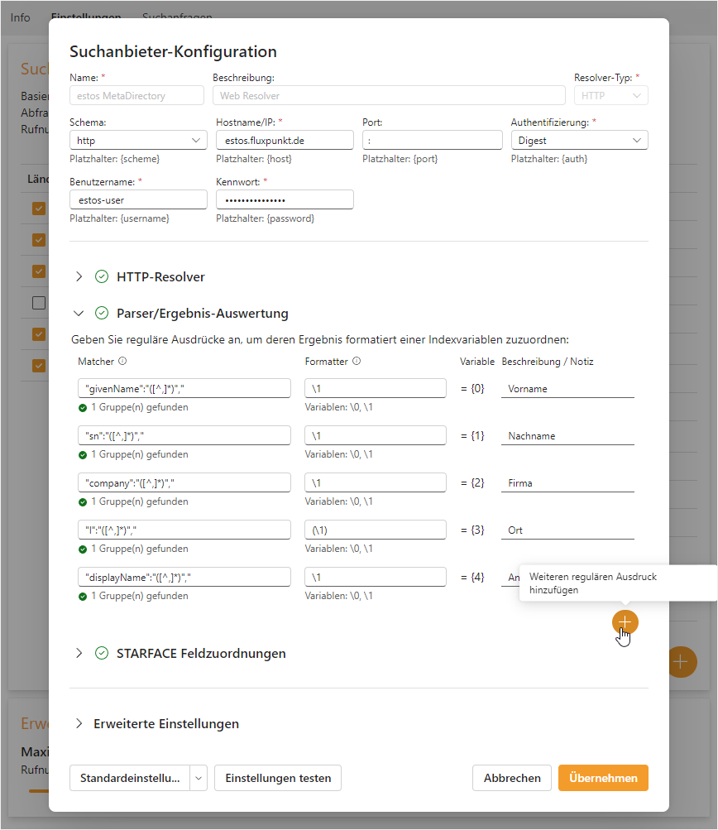The height and width of the screenshot is (830, 718).
Task: Click formatter field for variable {4}
Action: 376,577
